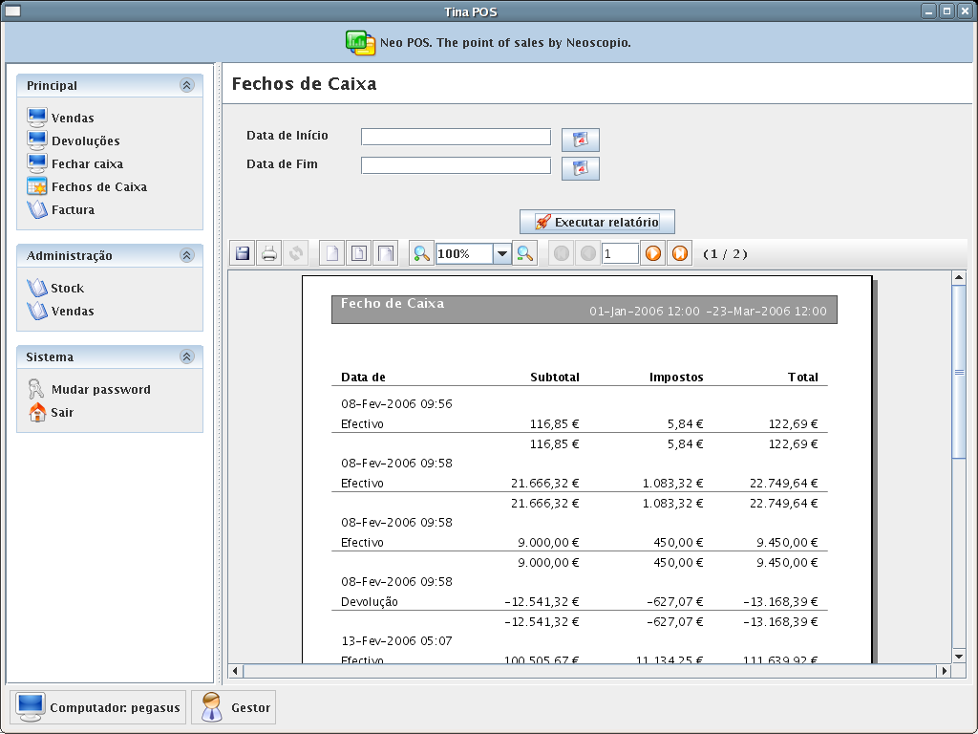This screenshot has height=734, width=978.
Task: Click the "(1 / 2)" page count text
Action: click(x=725, y=253)
